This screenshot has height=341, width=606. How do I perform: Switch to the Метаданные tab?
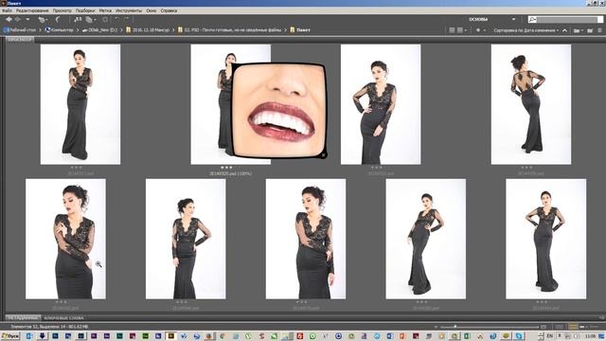(x=23, y=318)
